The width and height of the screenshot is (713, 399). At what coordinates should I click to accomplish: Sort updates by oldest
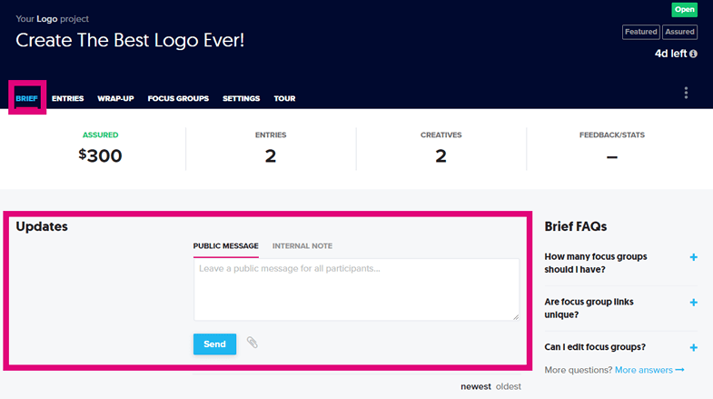pos(509,386)
